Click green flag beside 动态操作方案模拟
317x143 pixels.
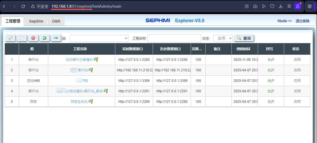point(96,59)
